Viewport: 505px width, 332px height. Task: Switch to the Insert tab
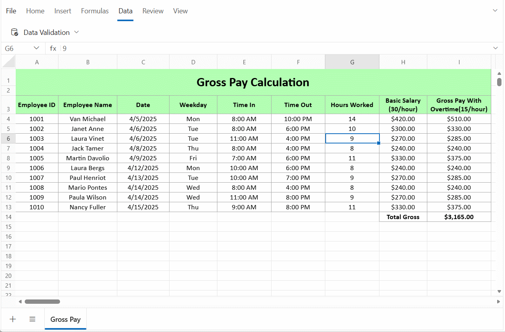tap(63, 11)
